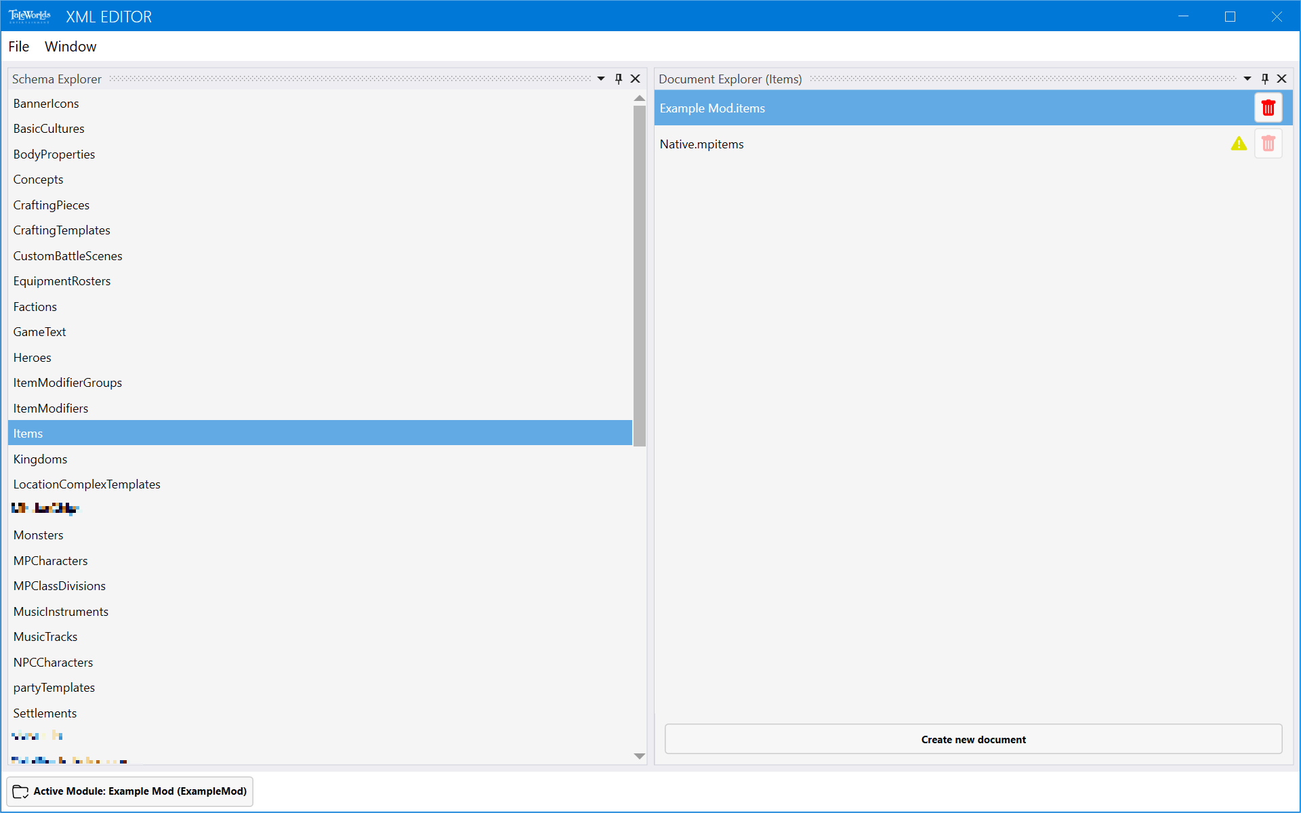1301x813 pixels.
Task: Click the Schema Explorer scrollbar thumb
Action: coord(639,276)
